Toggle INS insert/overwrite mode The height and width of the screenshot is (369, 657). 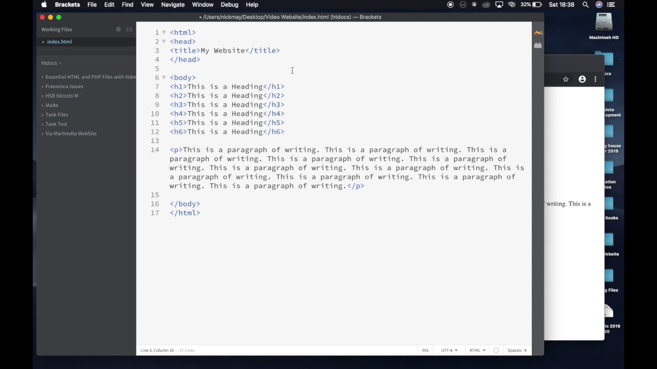(425, 351)
